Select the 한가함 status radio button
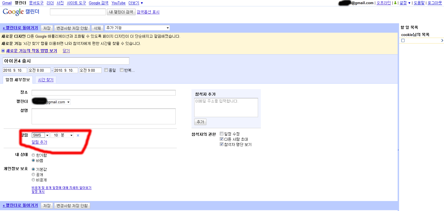The image size is (444, 211). [x=33, y=155]
